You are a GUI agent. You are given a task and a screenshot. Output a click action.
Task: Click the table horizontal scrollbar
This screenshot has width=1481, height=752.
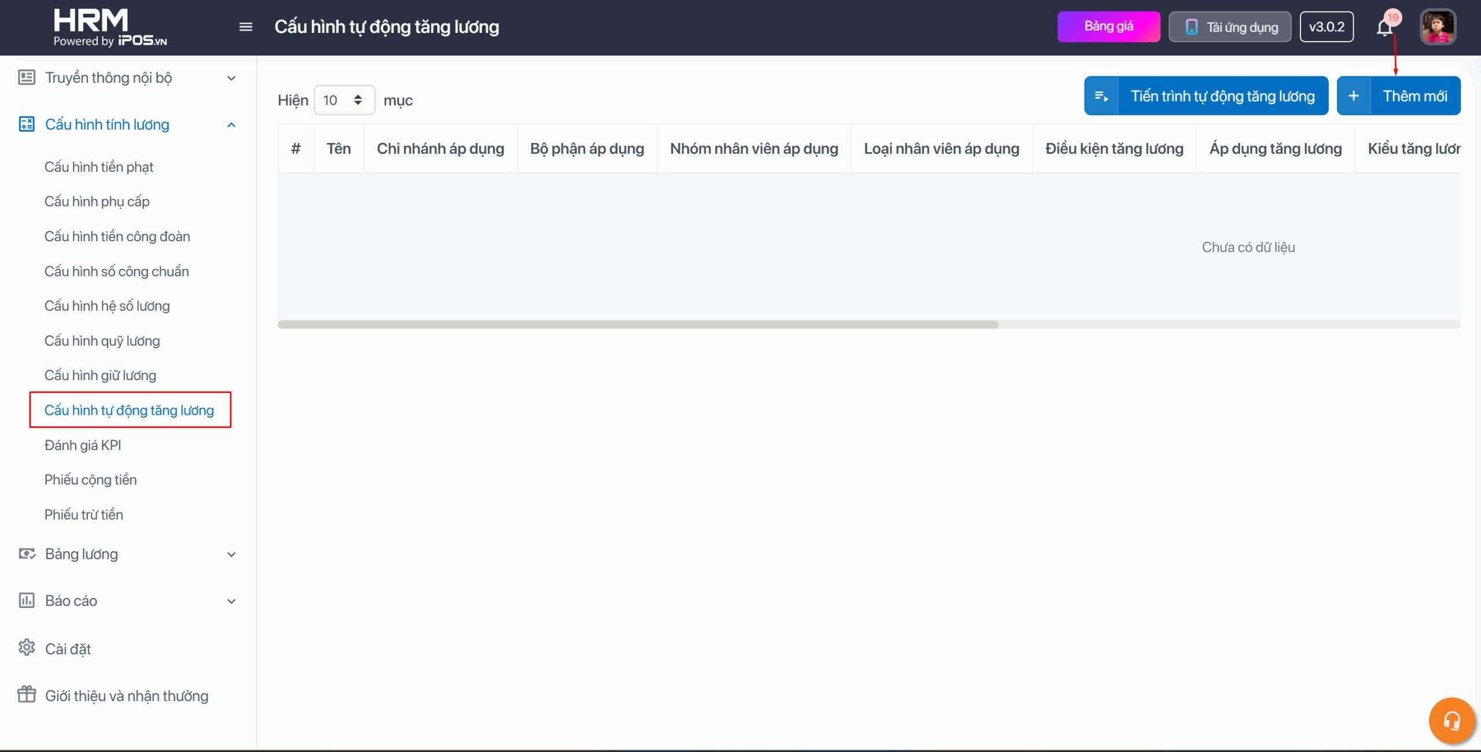[x=638, y=325]
